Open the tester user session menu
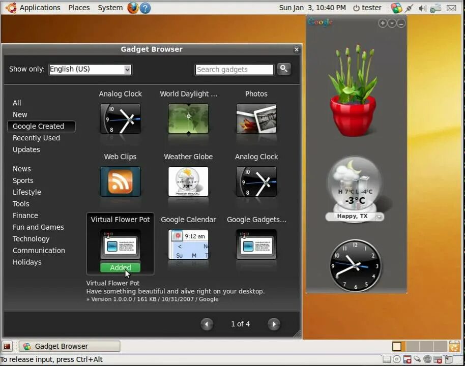465x366 pixels. pyautogui.click(x=367, y=8)
